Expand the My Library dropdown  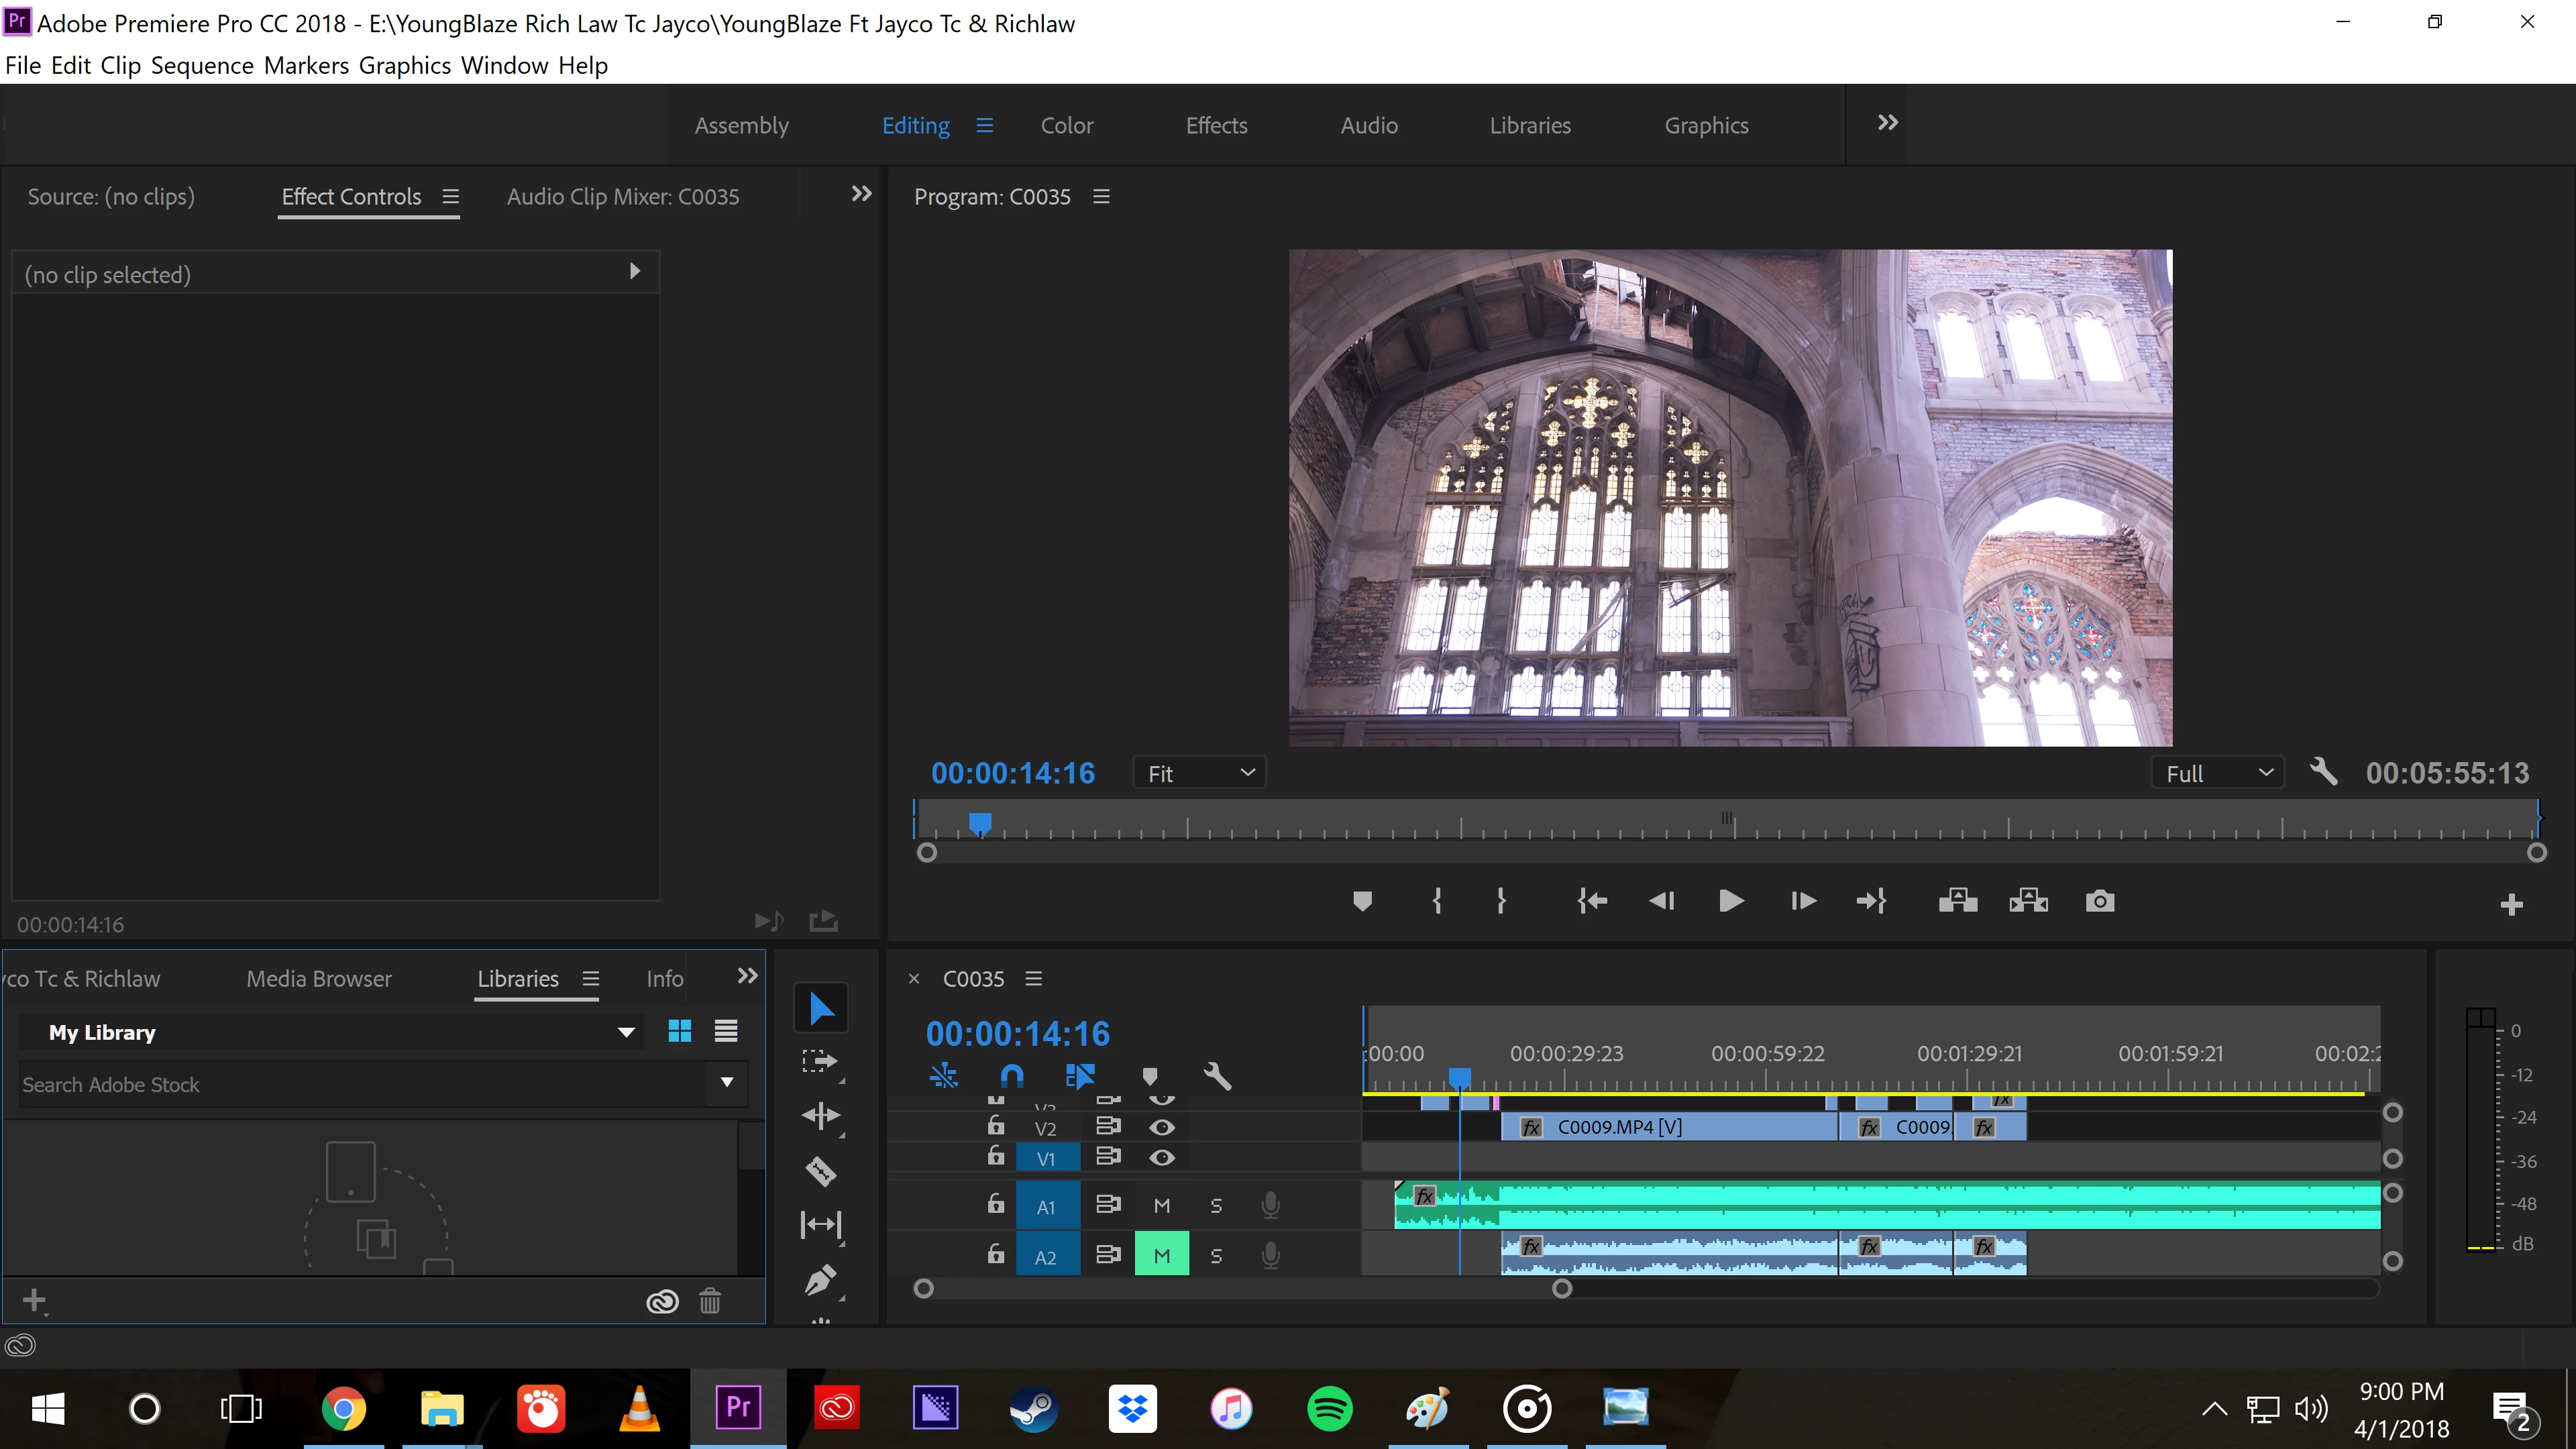coord(626,1032)
